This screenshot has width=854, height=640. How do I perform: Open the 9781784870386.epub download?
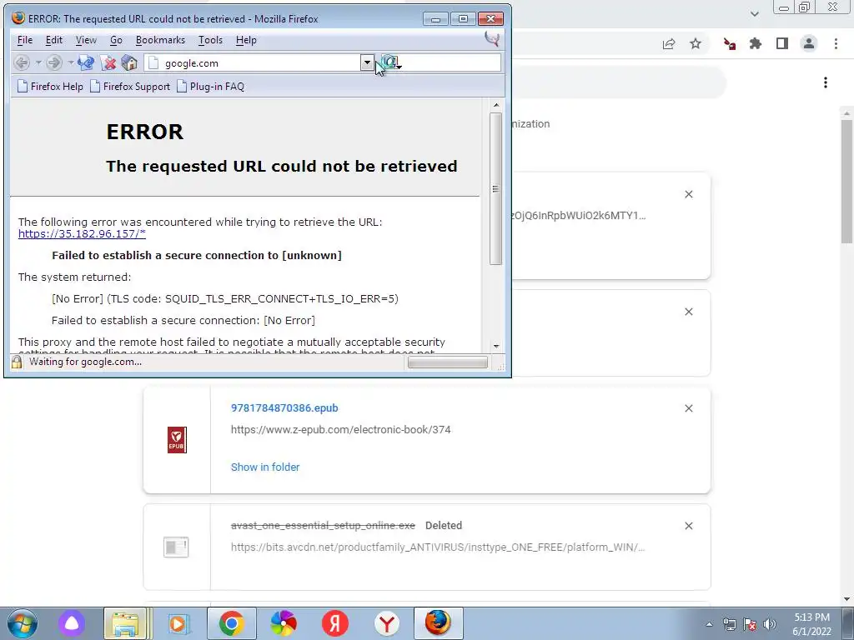pyautogui.click(x=284, y=408)
